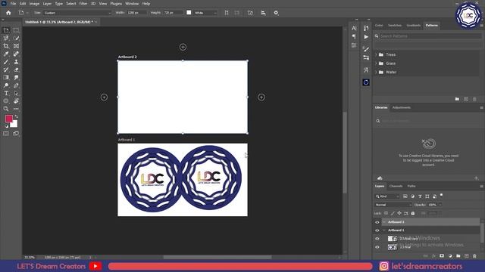
Task: Hide the first layer under Artboard 1
Action: [377, 239]
